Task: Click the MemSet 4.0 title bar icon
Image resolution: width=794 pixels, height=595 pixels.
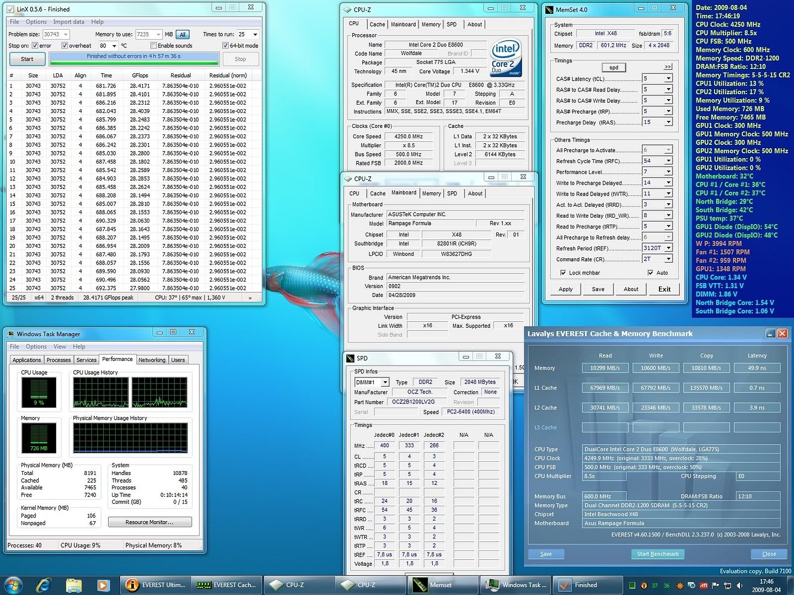Action: click(549, 9)
